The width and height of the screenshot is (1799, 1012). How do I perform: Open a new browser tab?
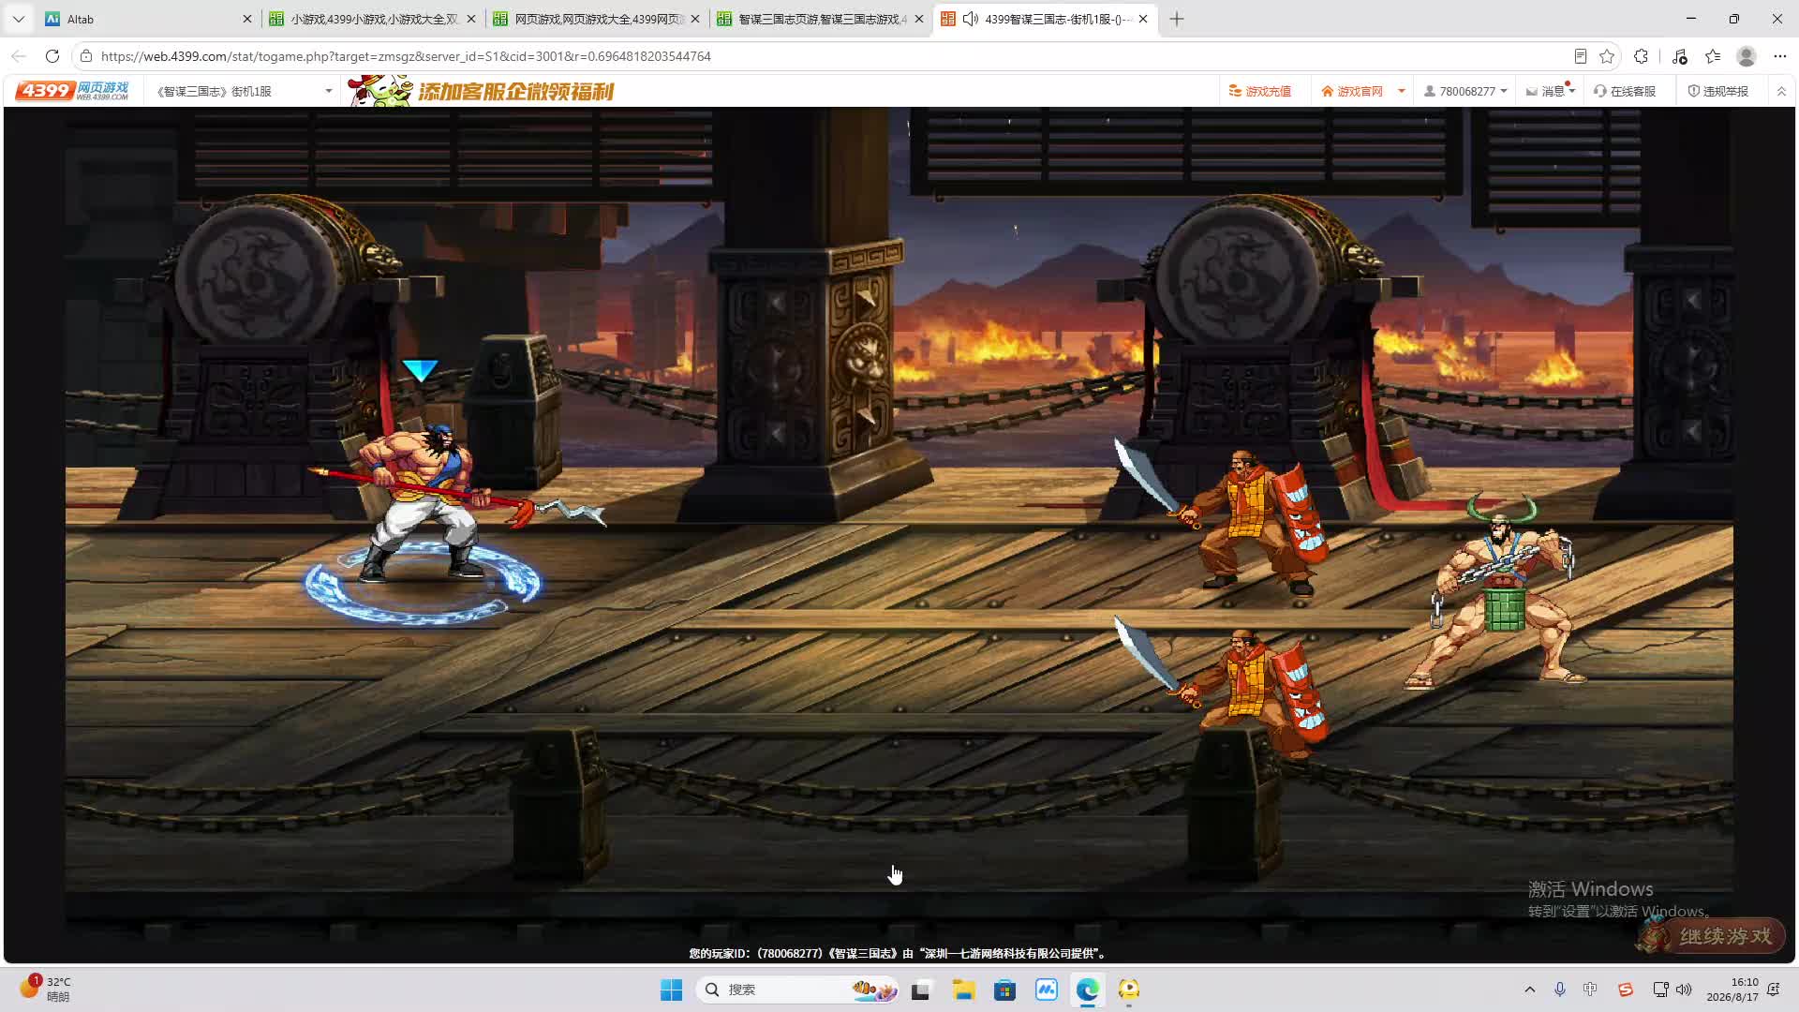pyautogui.click(x=1177, y=19)
